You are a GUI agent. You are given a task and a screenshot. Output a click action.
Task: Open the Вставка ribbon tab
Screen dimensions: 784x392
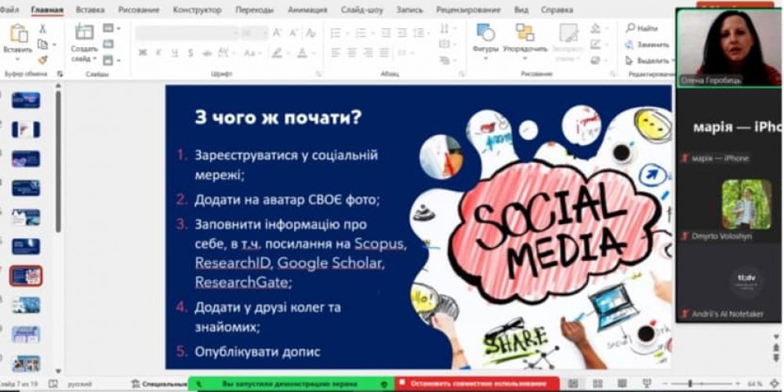[x=90, y=10]
